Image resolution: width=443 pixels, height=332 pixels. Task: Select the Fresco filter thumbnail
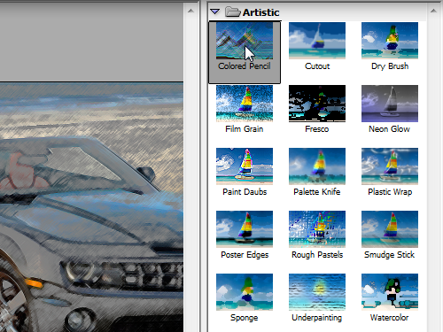pyautogui.click(x=317, y=104)
